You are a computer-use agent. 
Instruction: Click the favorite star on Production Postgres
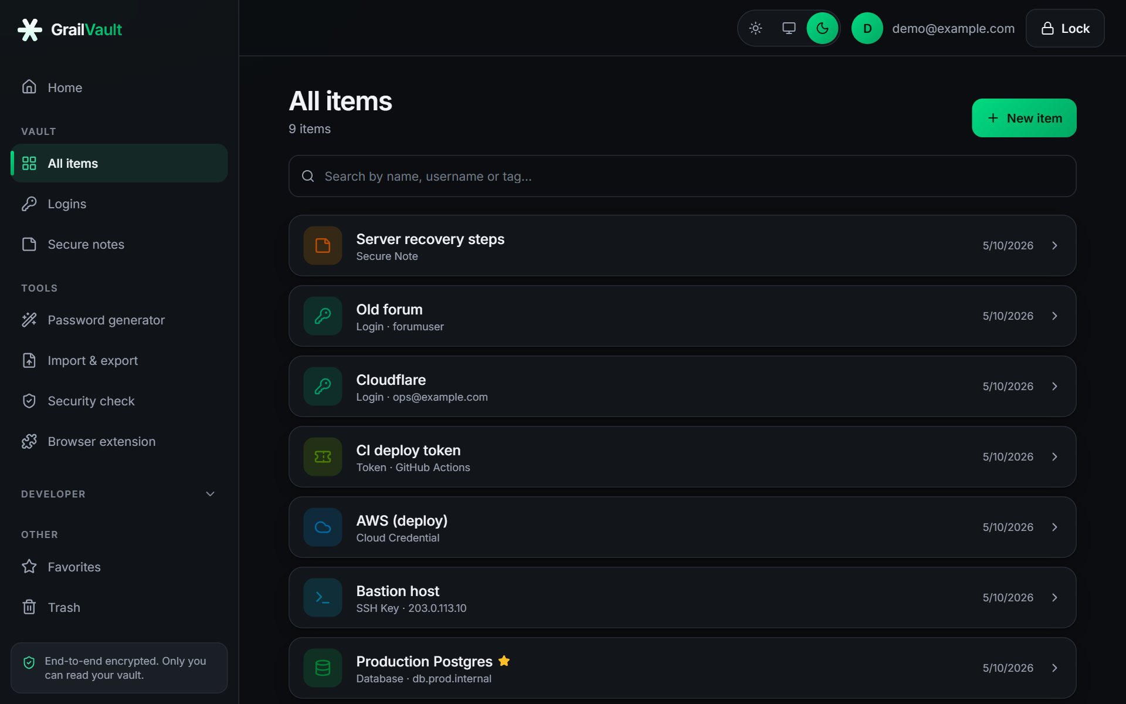(x=504, y=661)
